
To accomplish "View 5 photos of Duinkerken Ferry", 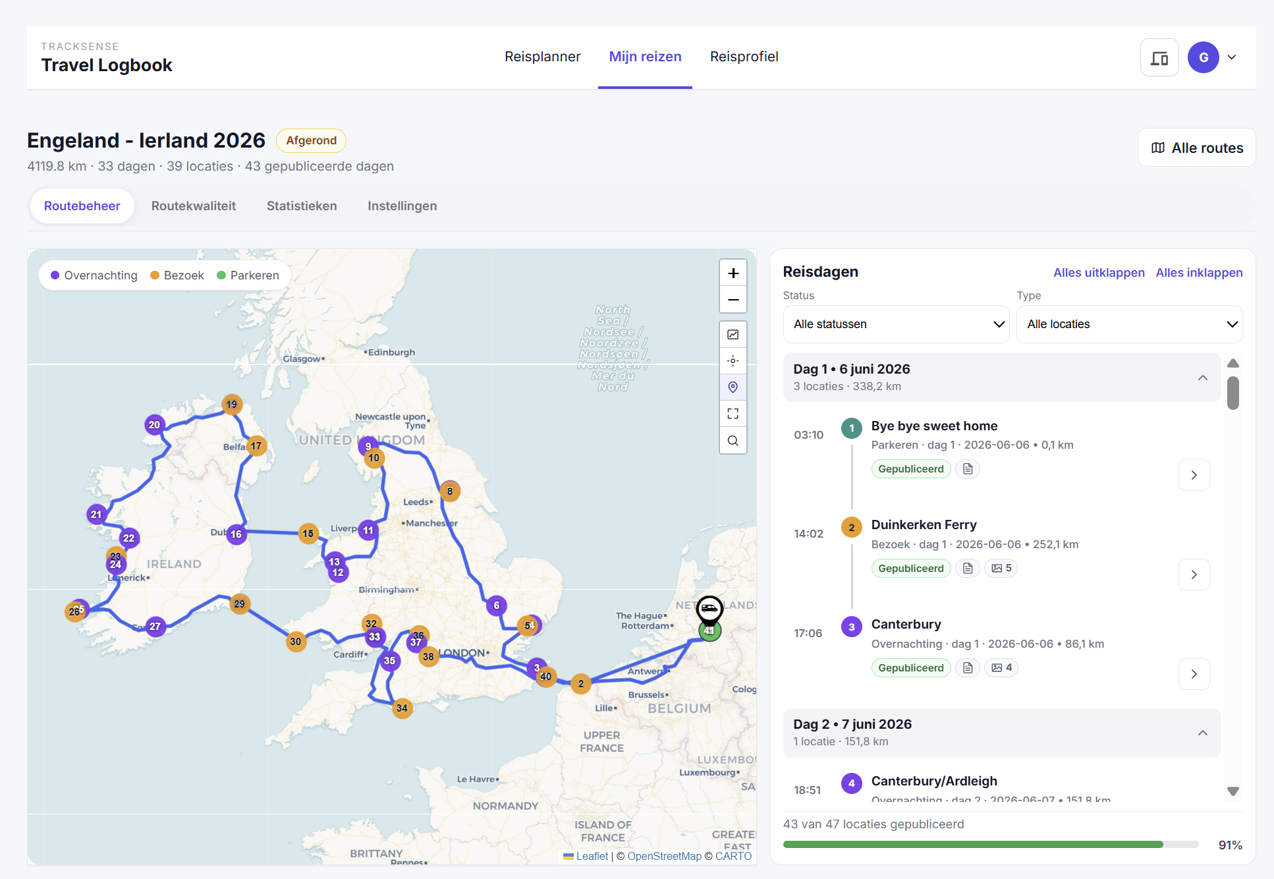I will click(x=1001, y=569).
